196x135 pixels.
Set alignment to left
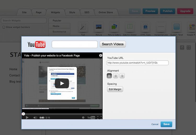[x=109, y=76]
